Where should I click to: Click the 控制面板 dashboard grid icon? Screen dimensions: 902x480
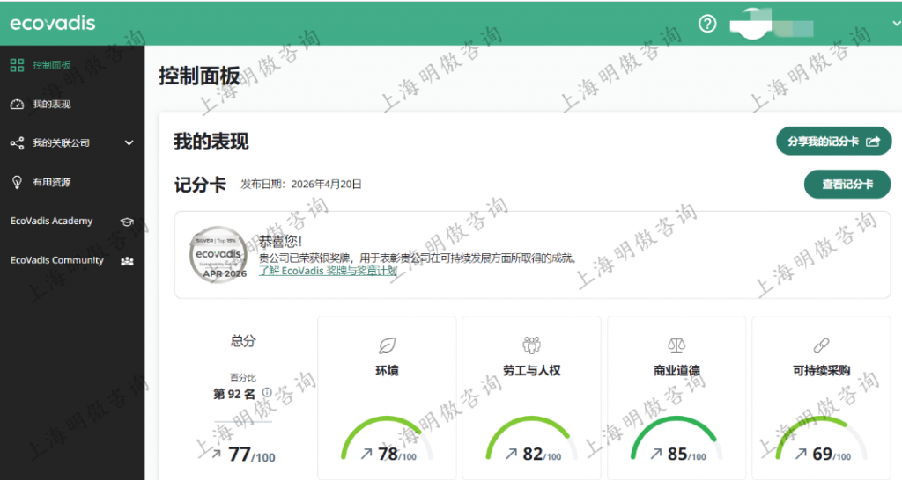(x=17, y=65)
